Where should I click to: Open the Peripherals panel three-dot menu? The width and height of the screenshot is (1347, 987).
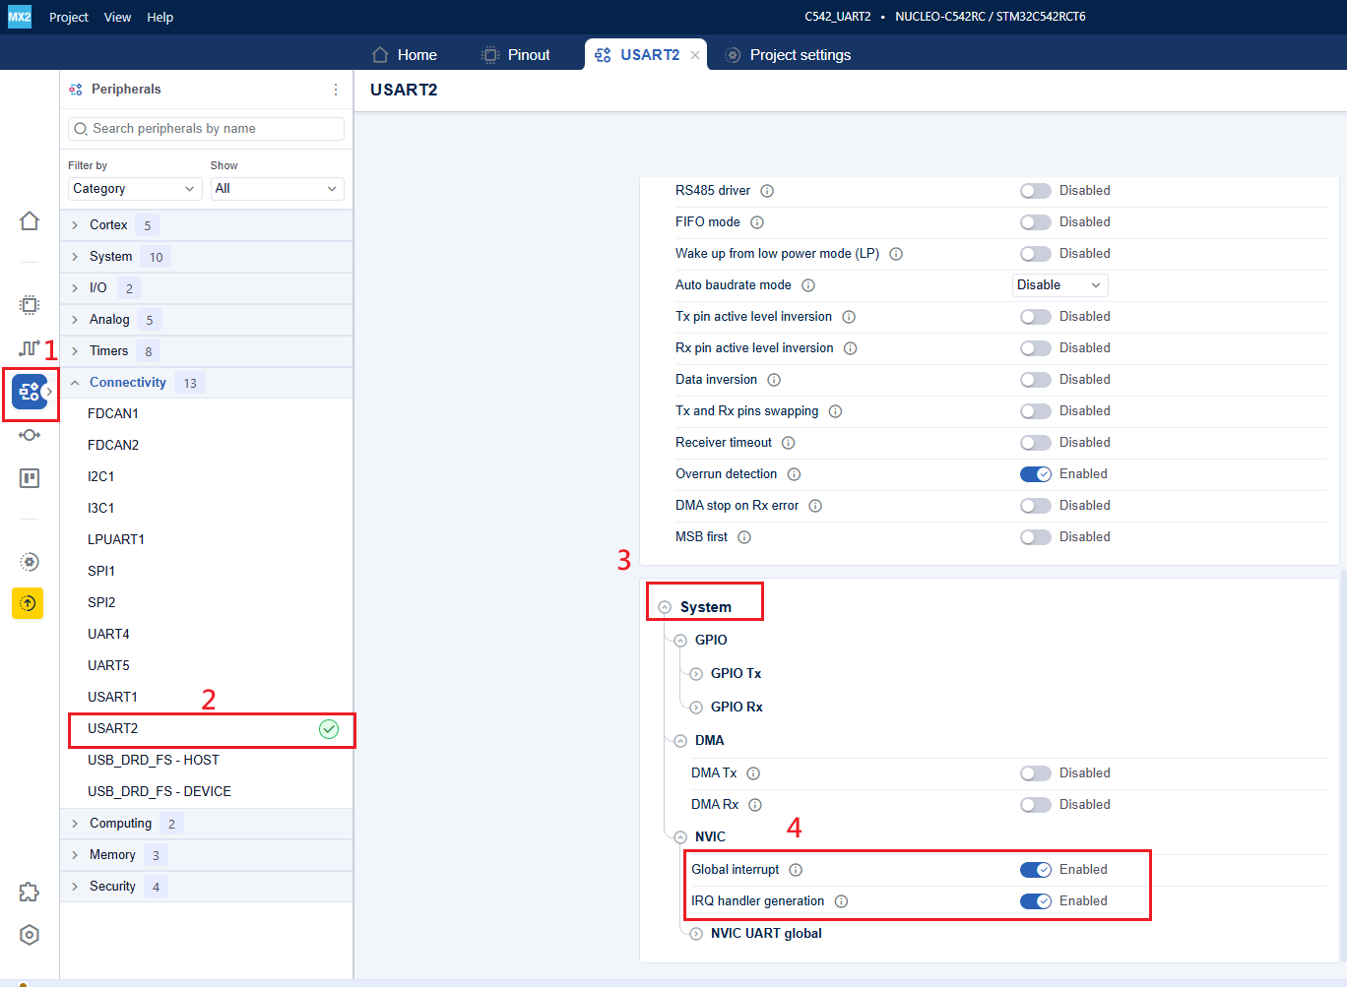coord(336,90)
